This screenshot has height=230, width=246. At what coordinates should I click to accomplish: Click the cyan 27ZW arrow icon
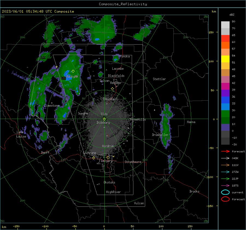coord(225,172)
